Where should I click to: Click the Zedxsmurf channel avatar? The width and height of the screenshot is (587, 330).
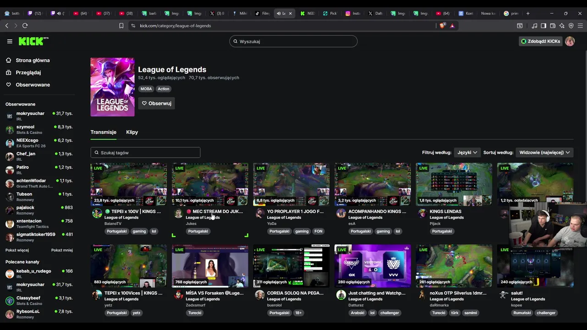tap(178, 295)
